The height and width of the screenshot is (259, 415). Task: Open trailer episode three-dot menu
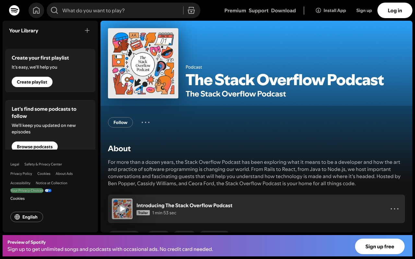(x=394, y=209)
